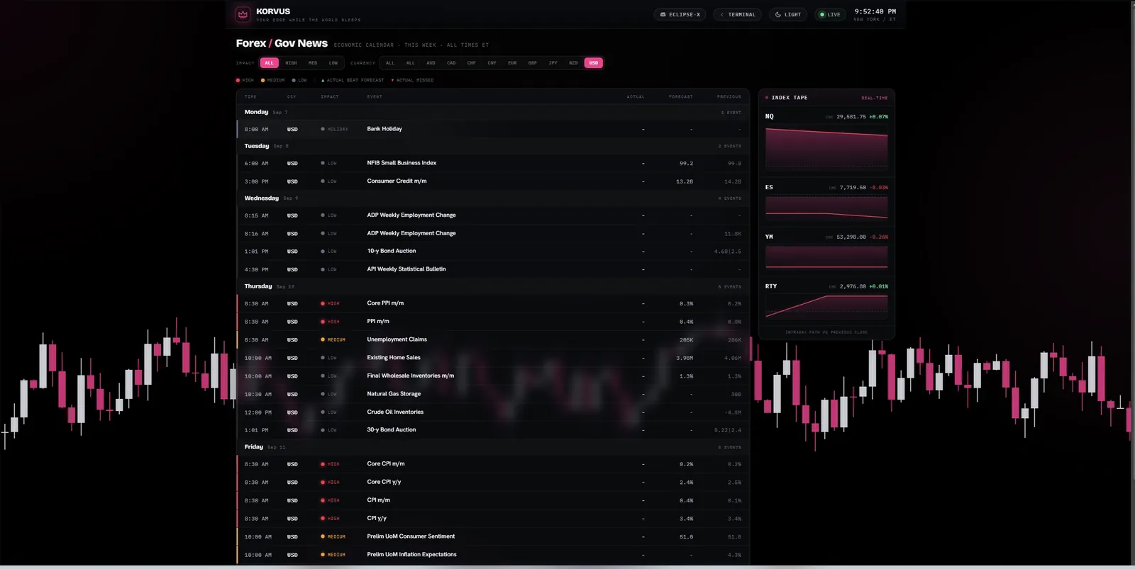Open the 30-y Bond Auction event
Image resolution: width=1135 pixels, height=569 pixels.
(493, 430)
